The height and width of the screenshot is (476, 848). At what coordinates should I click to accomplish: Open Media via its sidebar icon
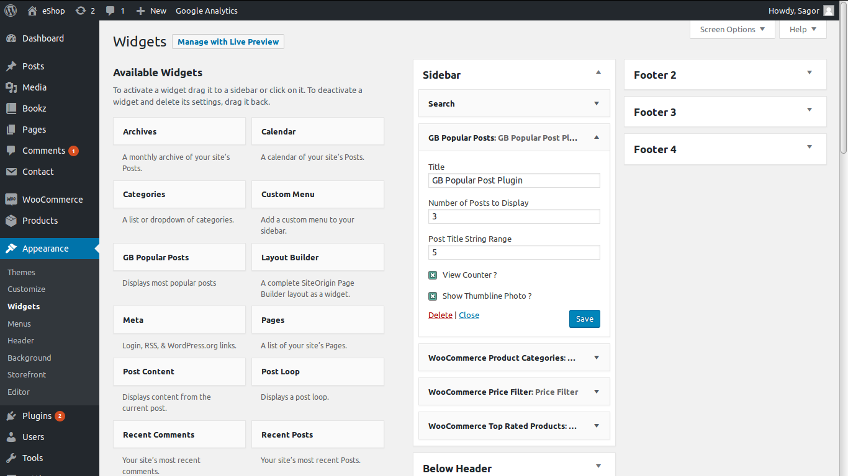(11, 87)
